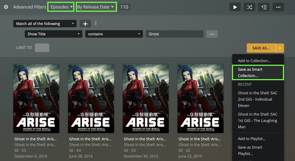Click the Ghost filter value field
Screen dimensions: 295x161
[174, 34]
